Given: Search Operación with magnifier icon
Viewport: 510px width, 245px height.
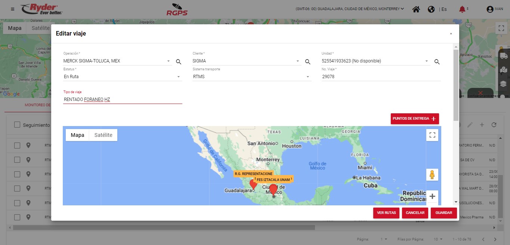Looking at the screenshot, I should [x=179, y=62].
